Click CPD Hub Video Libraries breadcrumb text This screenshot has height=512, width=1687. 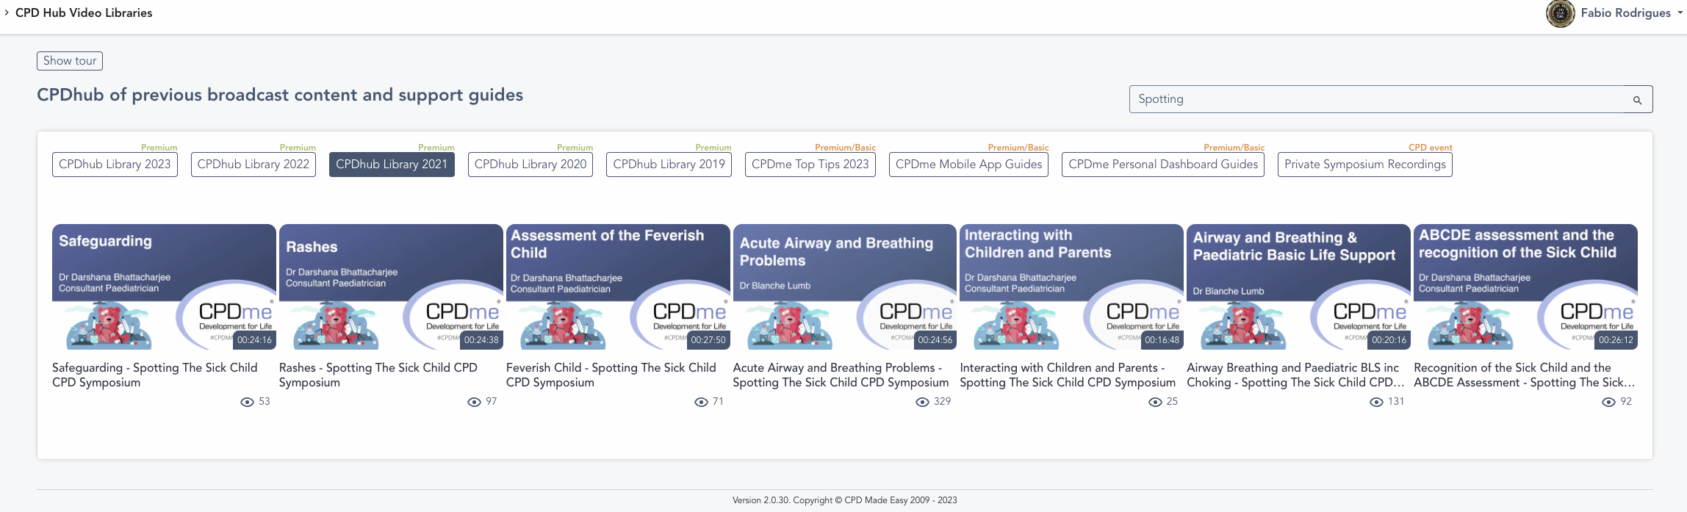point(84,12)
